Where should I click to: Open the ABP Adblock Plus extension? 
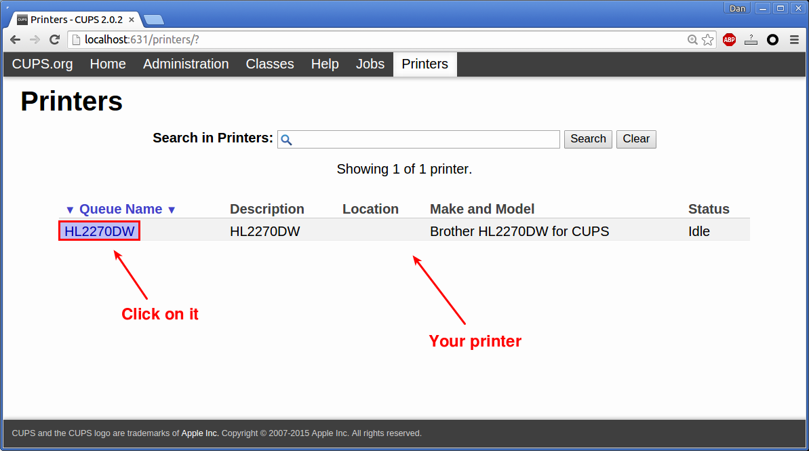point(729,40)
